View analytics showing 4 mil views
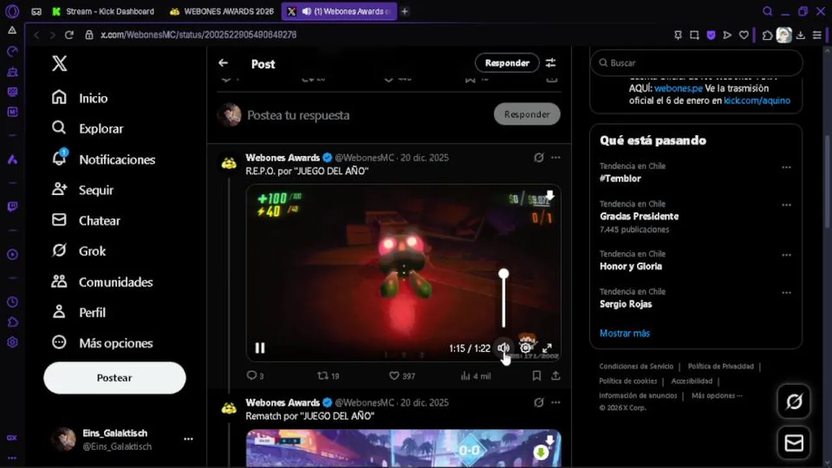The width and height of the screenshot is (832, 468). (x=475, y=376)
